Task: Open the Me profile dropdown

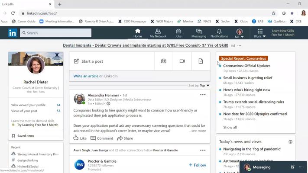Action: 240,33
